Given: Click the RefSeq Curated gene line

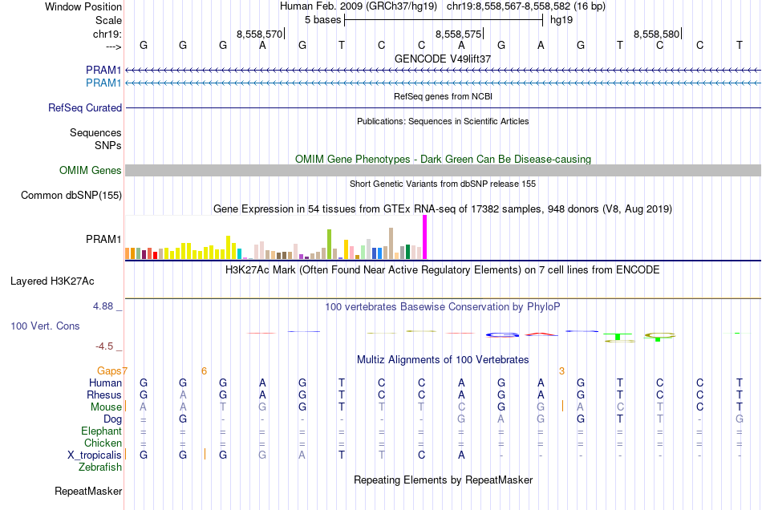Looking at the screenshot, I should click(444, 107).
